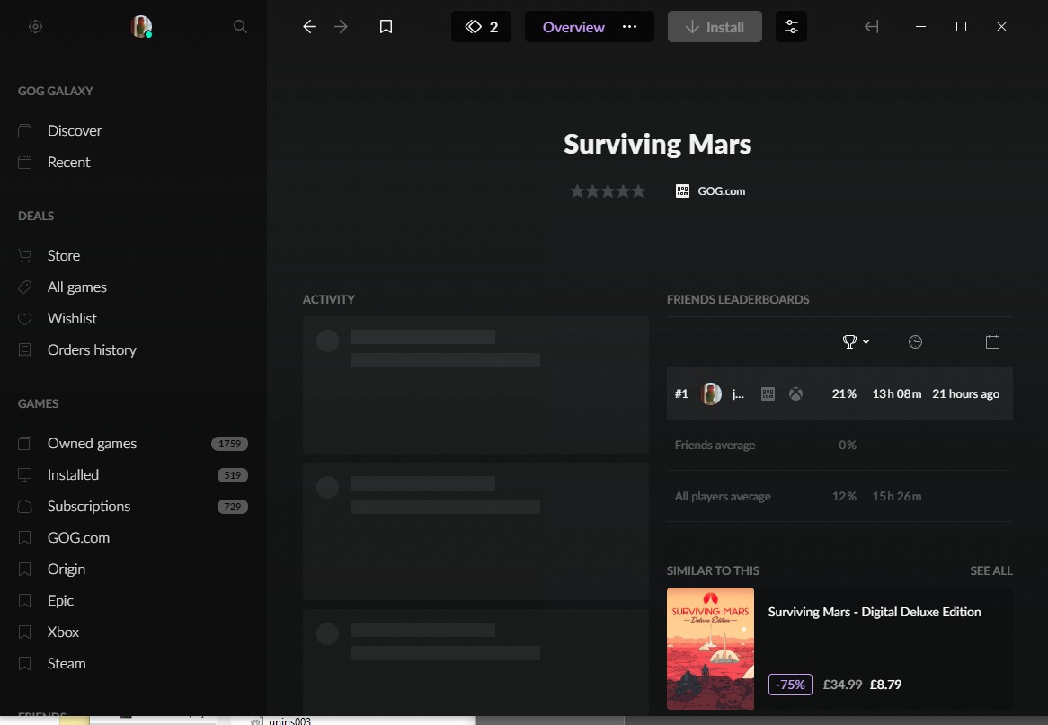Go forward with the right arrow
The image size is (1048, 725).
(341, 27)
